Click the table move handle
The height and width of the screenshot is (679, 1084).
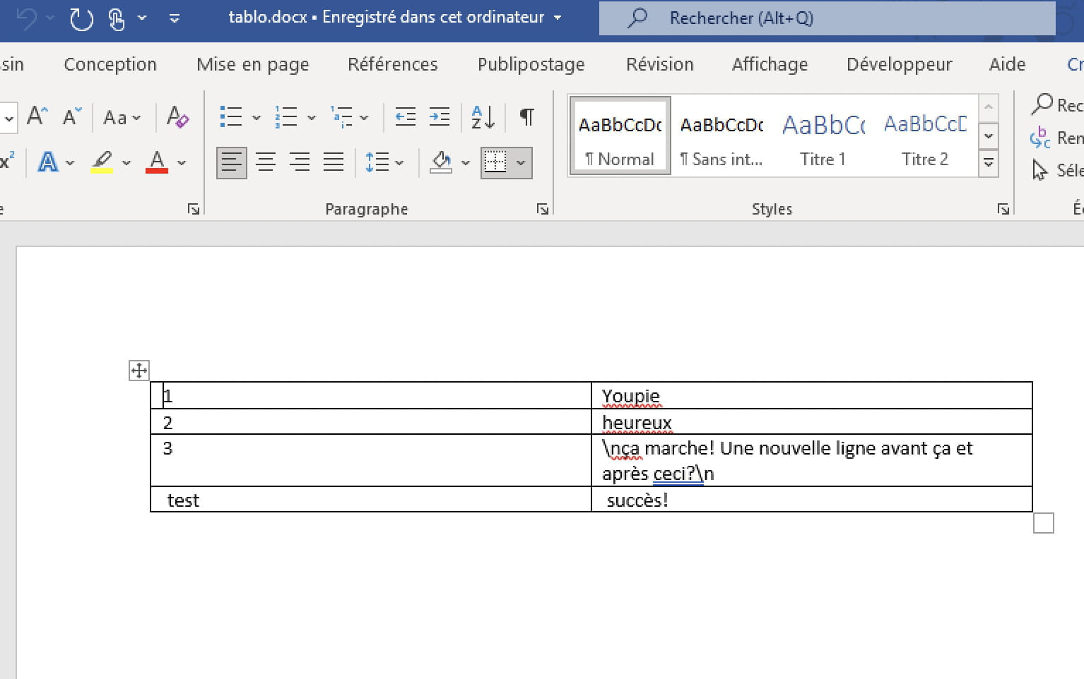(x=139, y=370)
